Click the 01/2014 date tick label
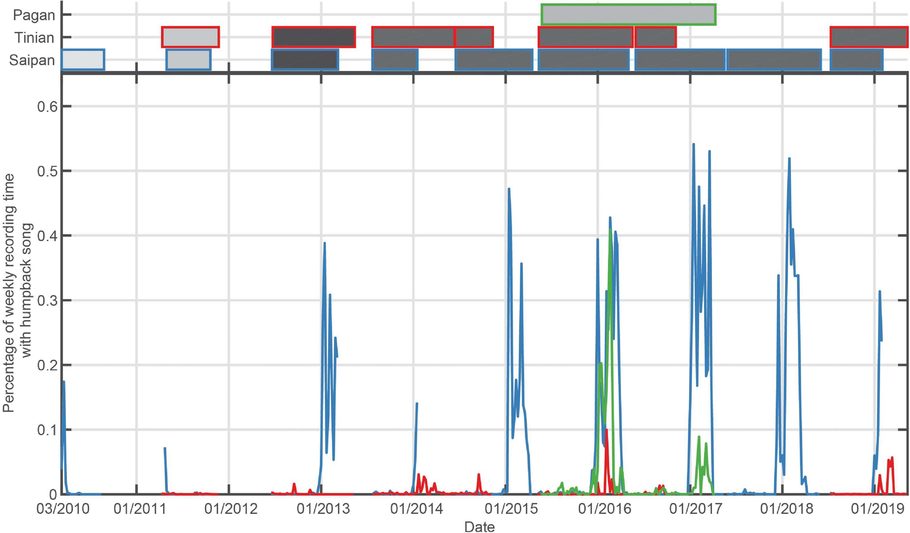Screen dimensions: 910x533 tap(416, 509)
